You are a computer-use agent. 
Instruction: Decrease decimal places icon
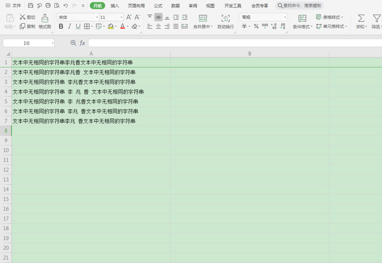[282, 26]
